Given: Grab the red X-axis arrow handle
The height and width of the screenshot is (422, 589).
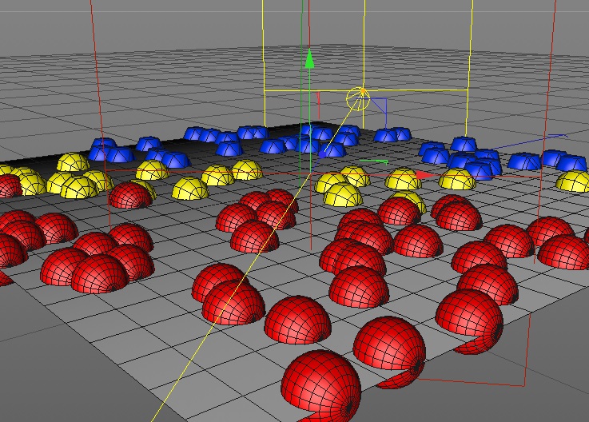Looking at the screenshot, I should (x=425, y=175).
